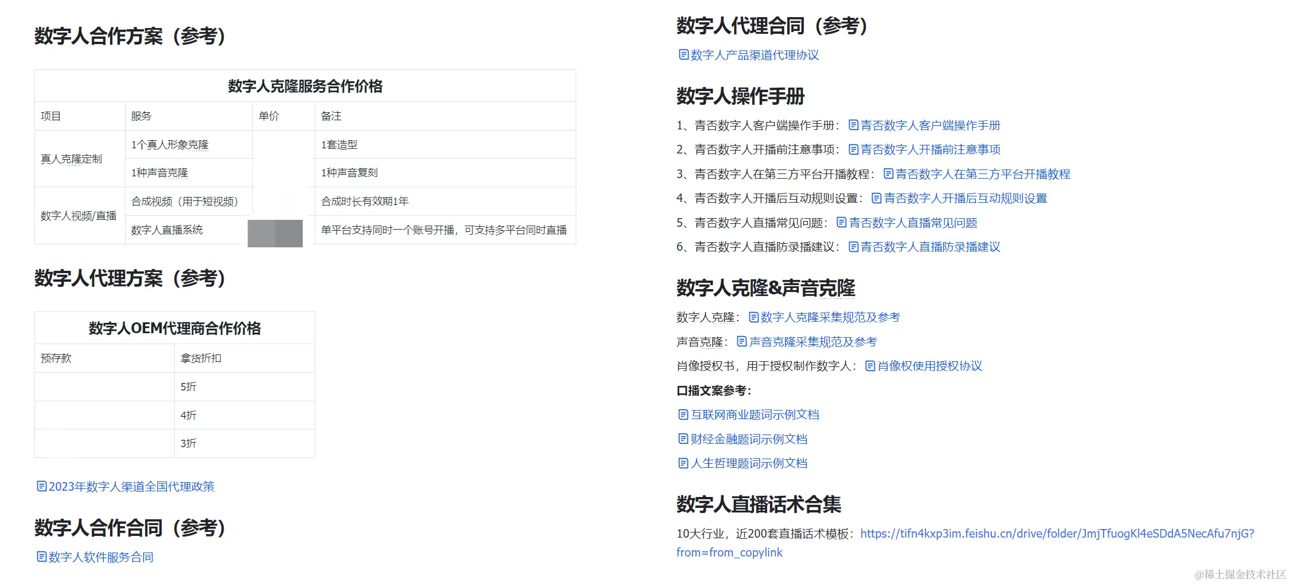Select the 数字人克隆服务合作价格 table header
The height and width of the screenshot is (584, 1290).
[305, 86]
